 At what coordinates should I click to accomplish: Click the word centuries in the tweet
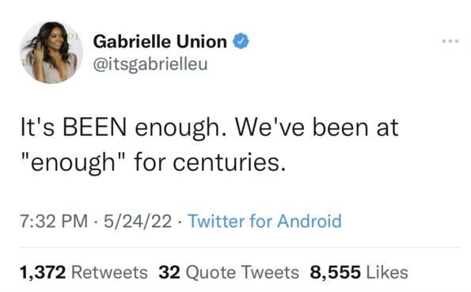coord(230,162)
